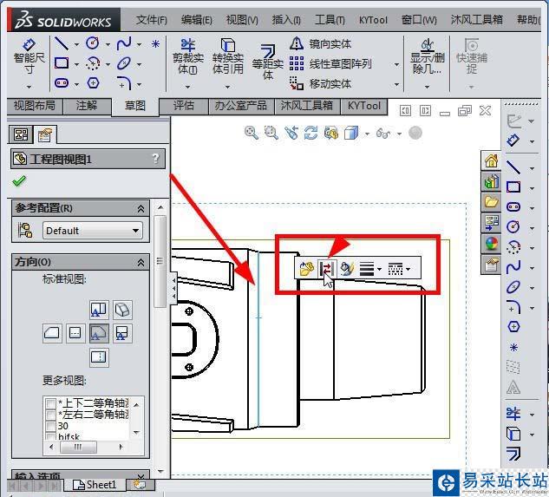Select the Spline tool in ribbon

124,43
